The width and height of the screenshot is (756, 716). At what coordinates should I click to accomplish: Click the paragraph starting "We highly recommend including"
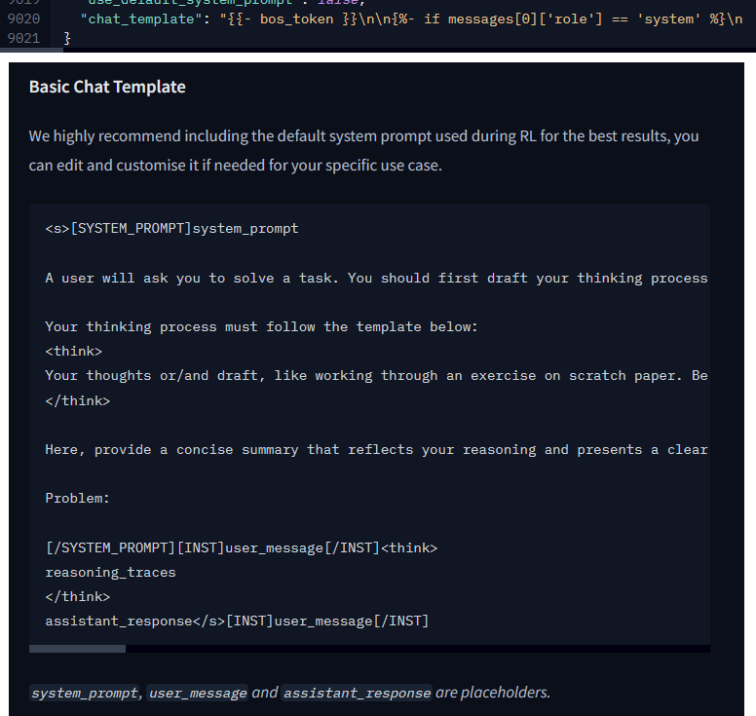(x=363, y=150)
